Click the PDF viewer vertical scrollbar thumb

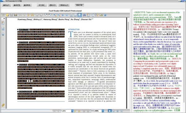point(128,26)
